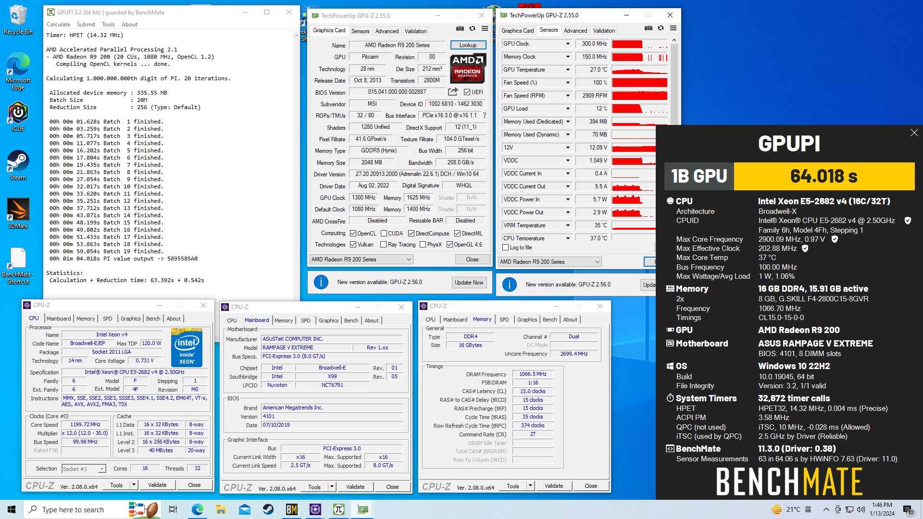This screenshot has width=923, height=519.
Task: Toggle the PhysX checkbox
Action: pyautogui.click(x=423, y=245)
